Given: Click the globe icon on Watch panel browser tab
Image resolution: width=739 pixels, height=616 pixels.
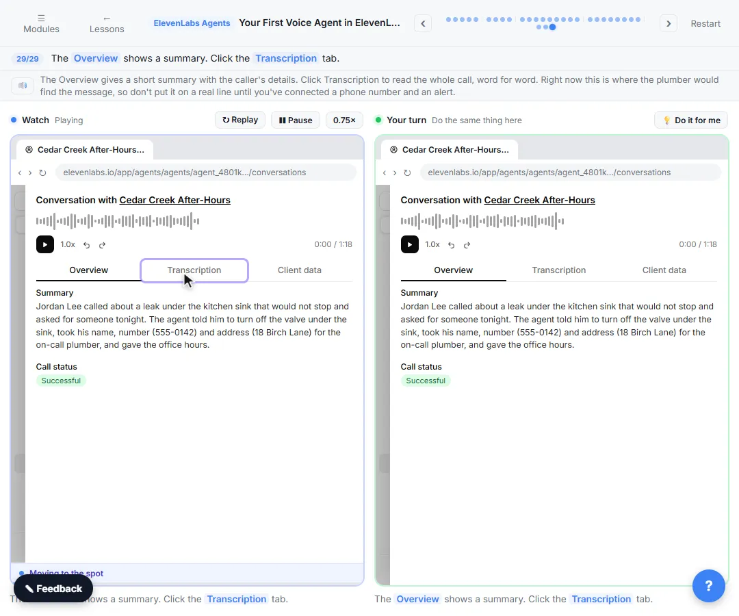Looking at the screenshot, I should coord(29,150).
